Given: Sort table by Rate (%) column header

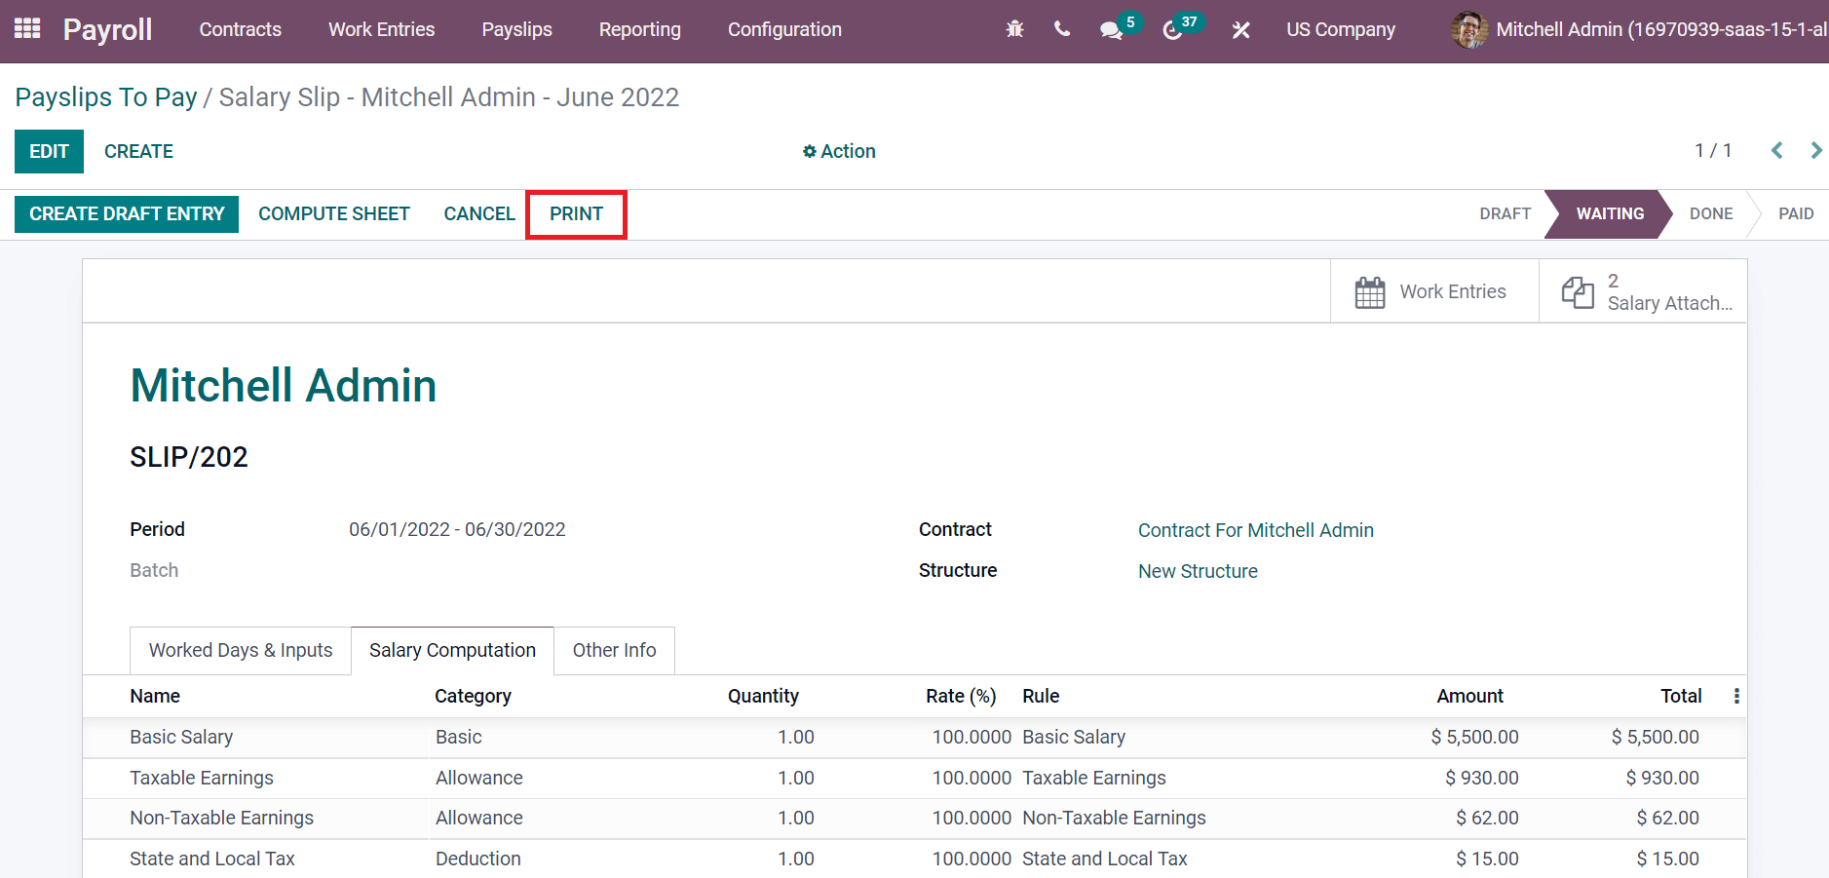Looking at the screenshot, I should click(961, 696).
